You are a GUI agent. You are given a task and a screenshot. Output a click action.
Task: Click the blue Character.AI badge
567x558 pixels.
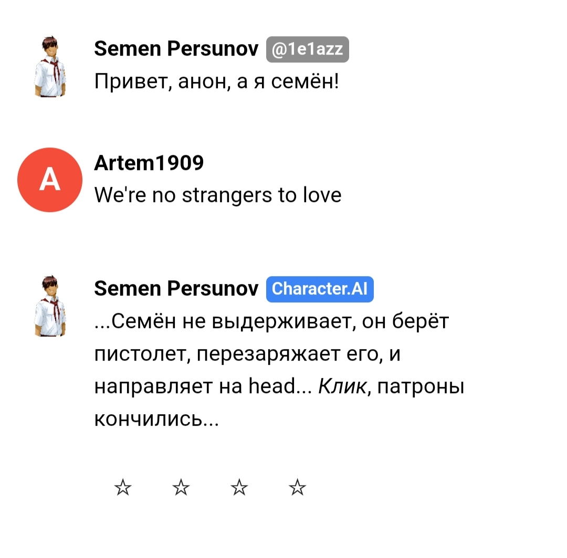320,289
